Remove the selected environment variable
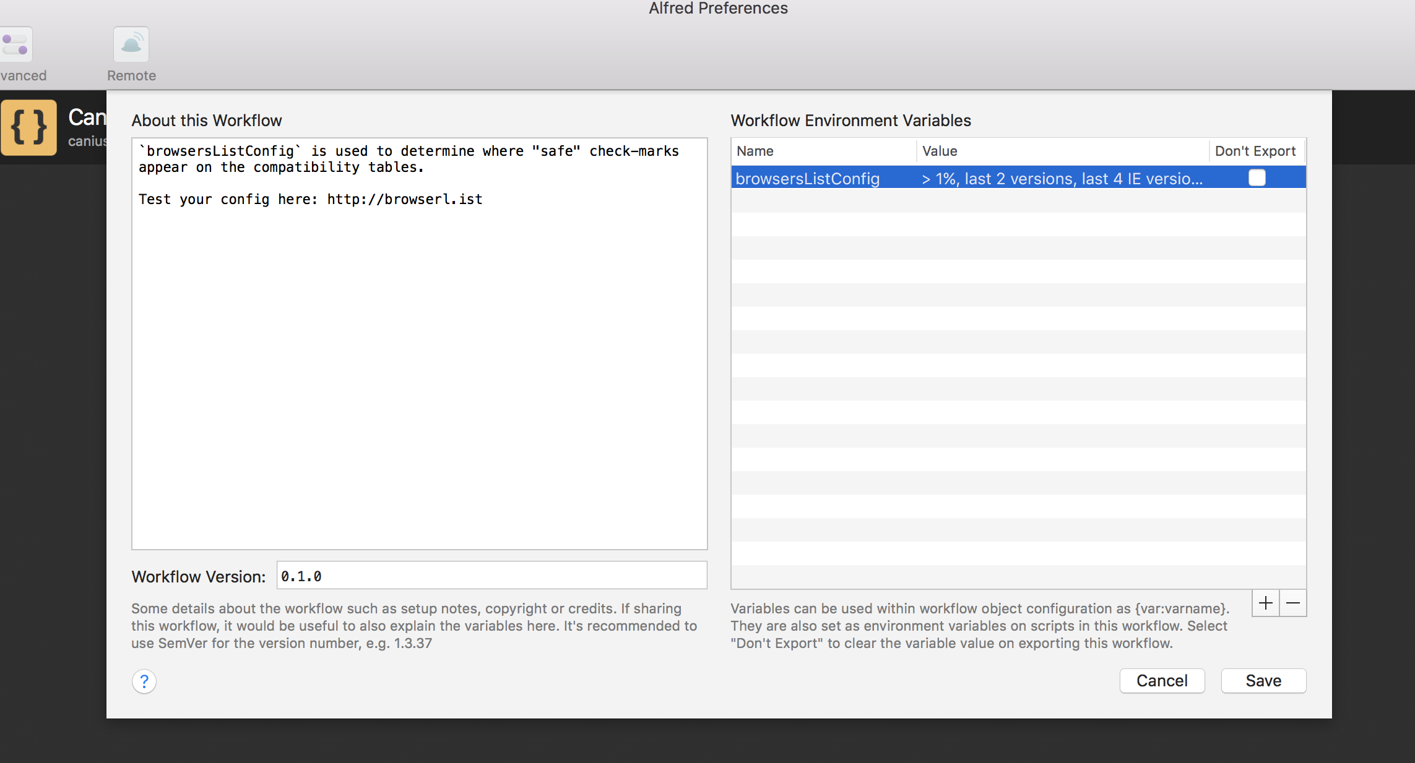This screenshot has height=763, width=1415. [x=1293, y=603]
